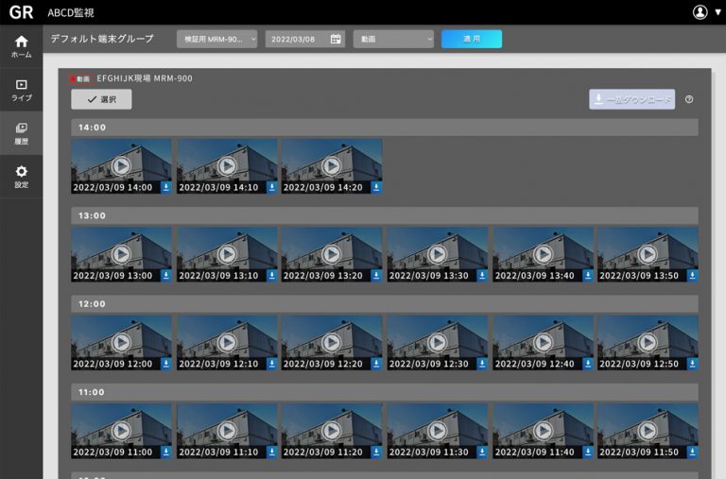
Task: Play the 2022/03/09 14:10 video
Action: click(227, 165)
